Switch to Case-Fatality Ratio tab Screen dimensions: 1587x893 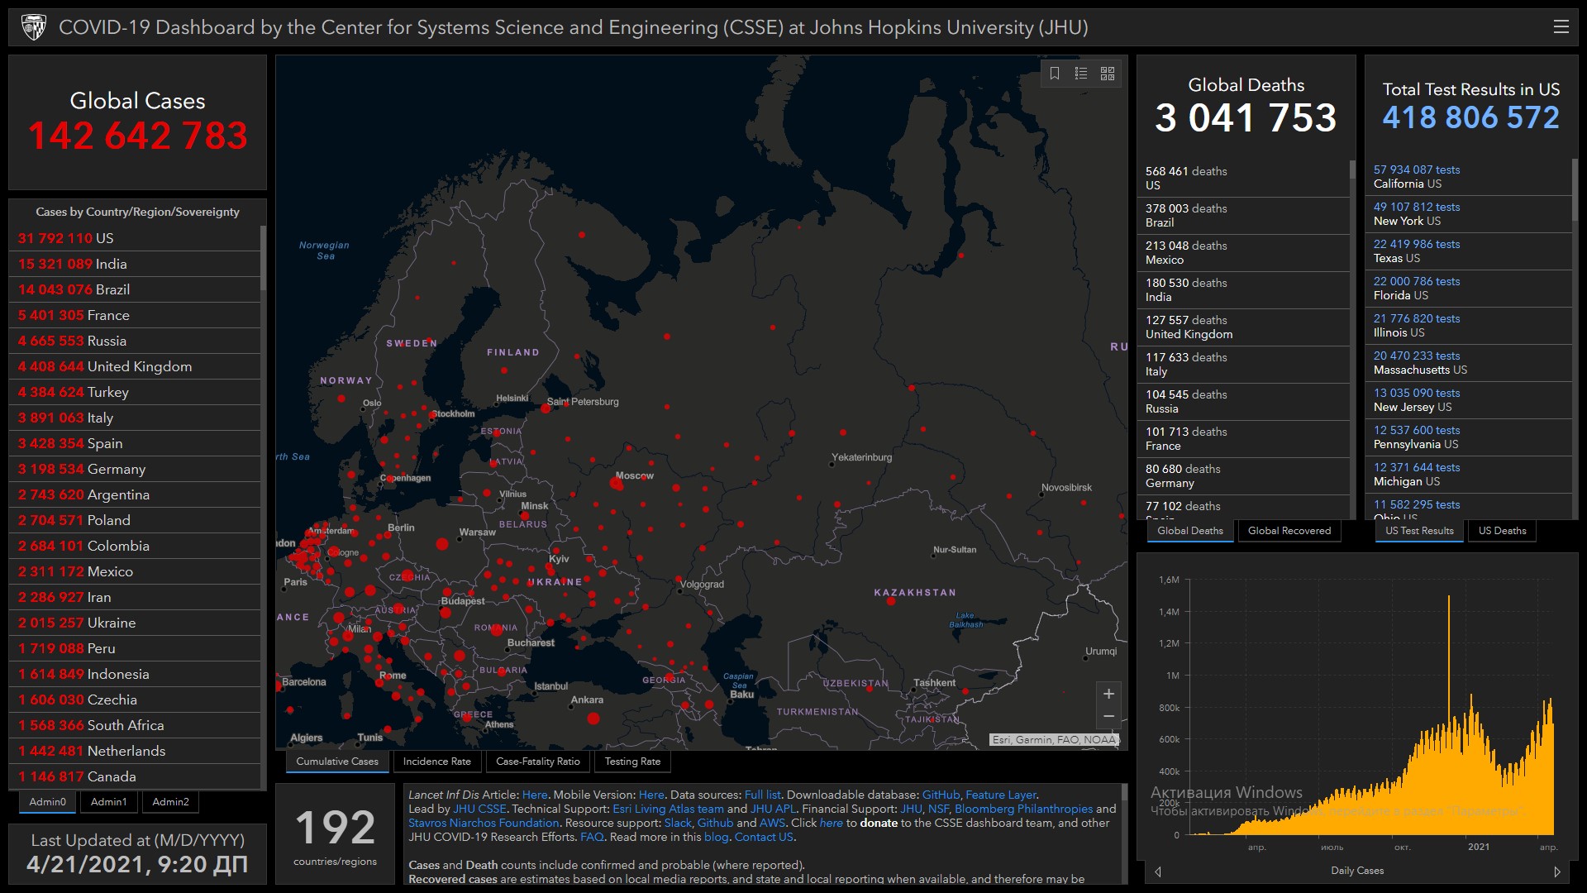tap(537, 762)
